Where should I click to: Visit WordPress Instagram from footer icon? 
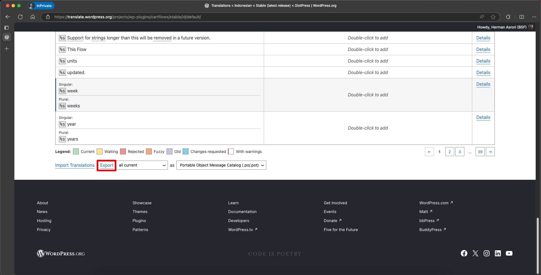pos(487,253)
